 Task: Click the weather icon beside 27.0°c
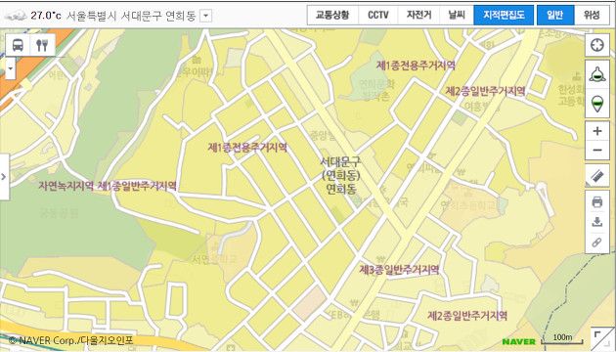coord(16,16)
